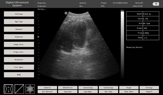Open the Report button
Viewport: 163px width, 95px height.
(149, 92)
